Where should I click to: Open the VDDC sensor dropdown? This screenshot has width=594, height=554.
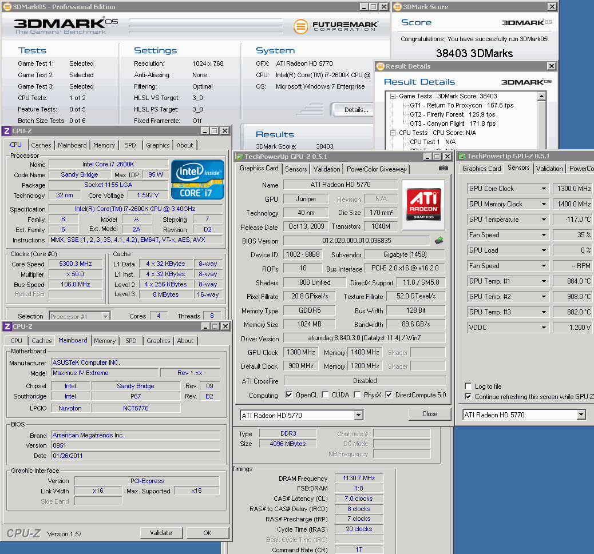(x=544, y=328)
